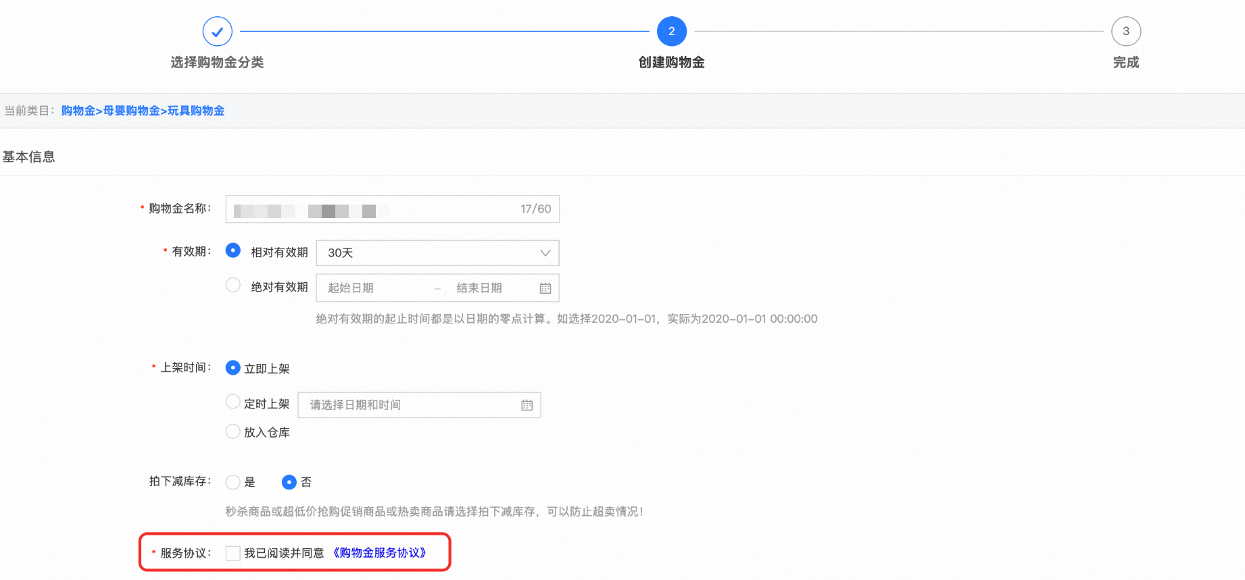1245x580 pixels.
Task: Select the 相对有效期 radio button
Action: (233, 251)
